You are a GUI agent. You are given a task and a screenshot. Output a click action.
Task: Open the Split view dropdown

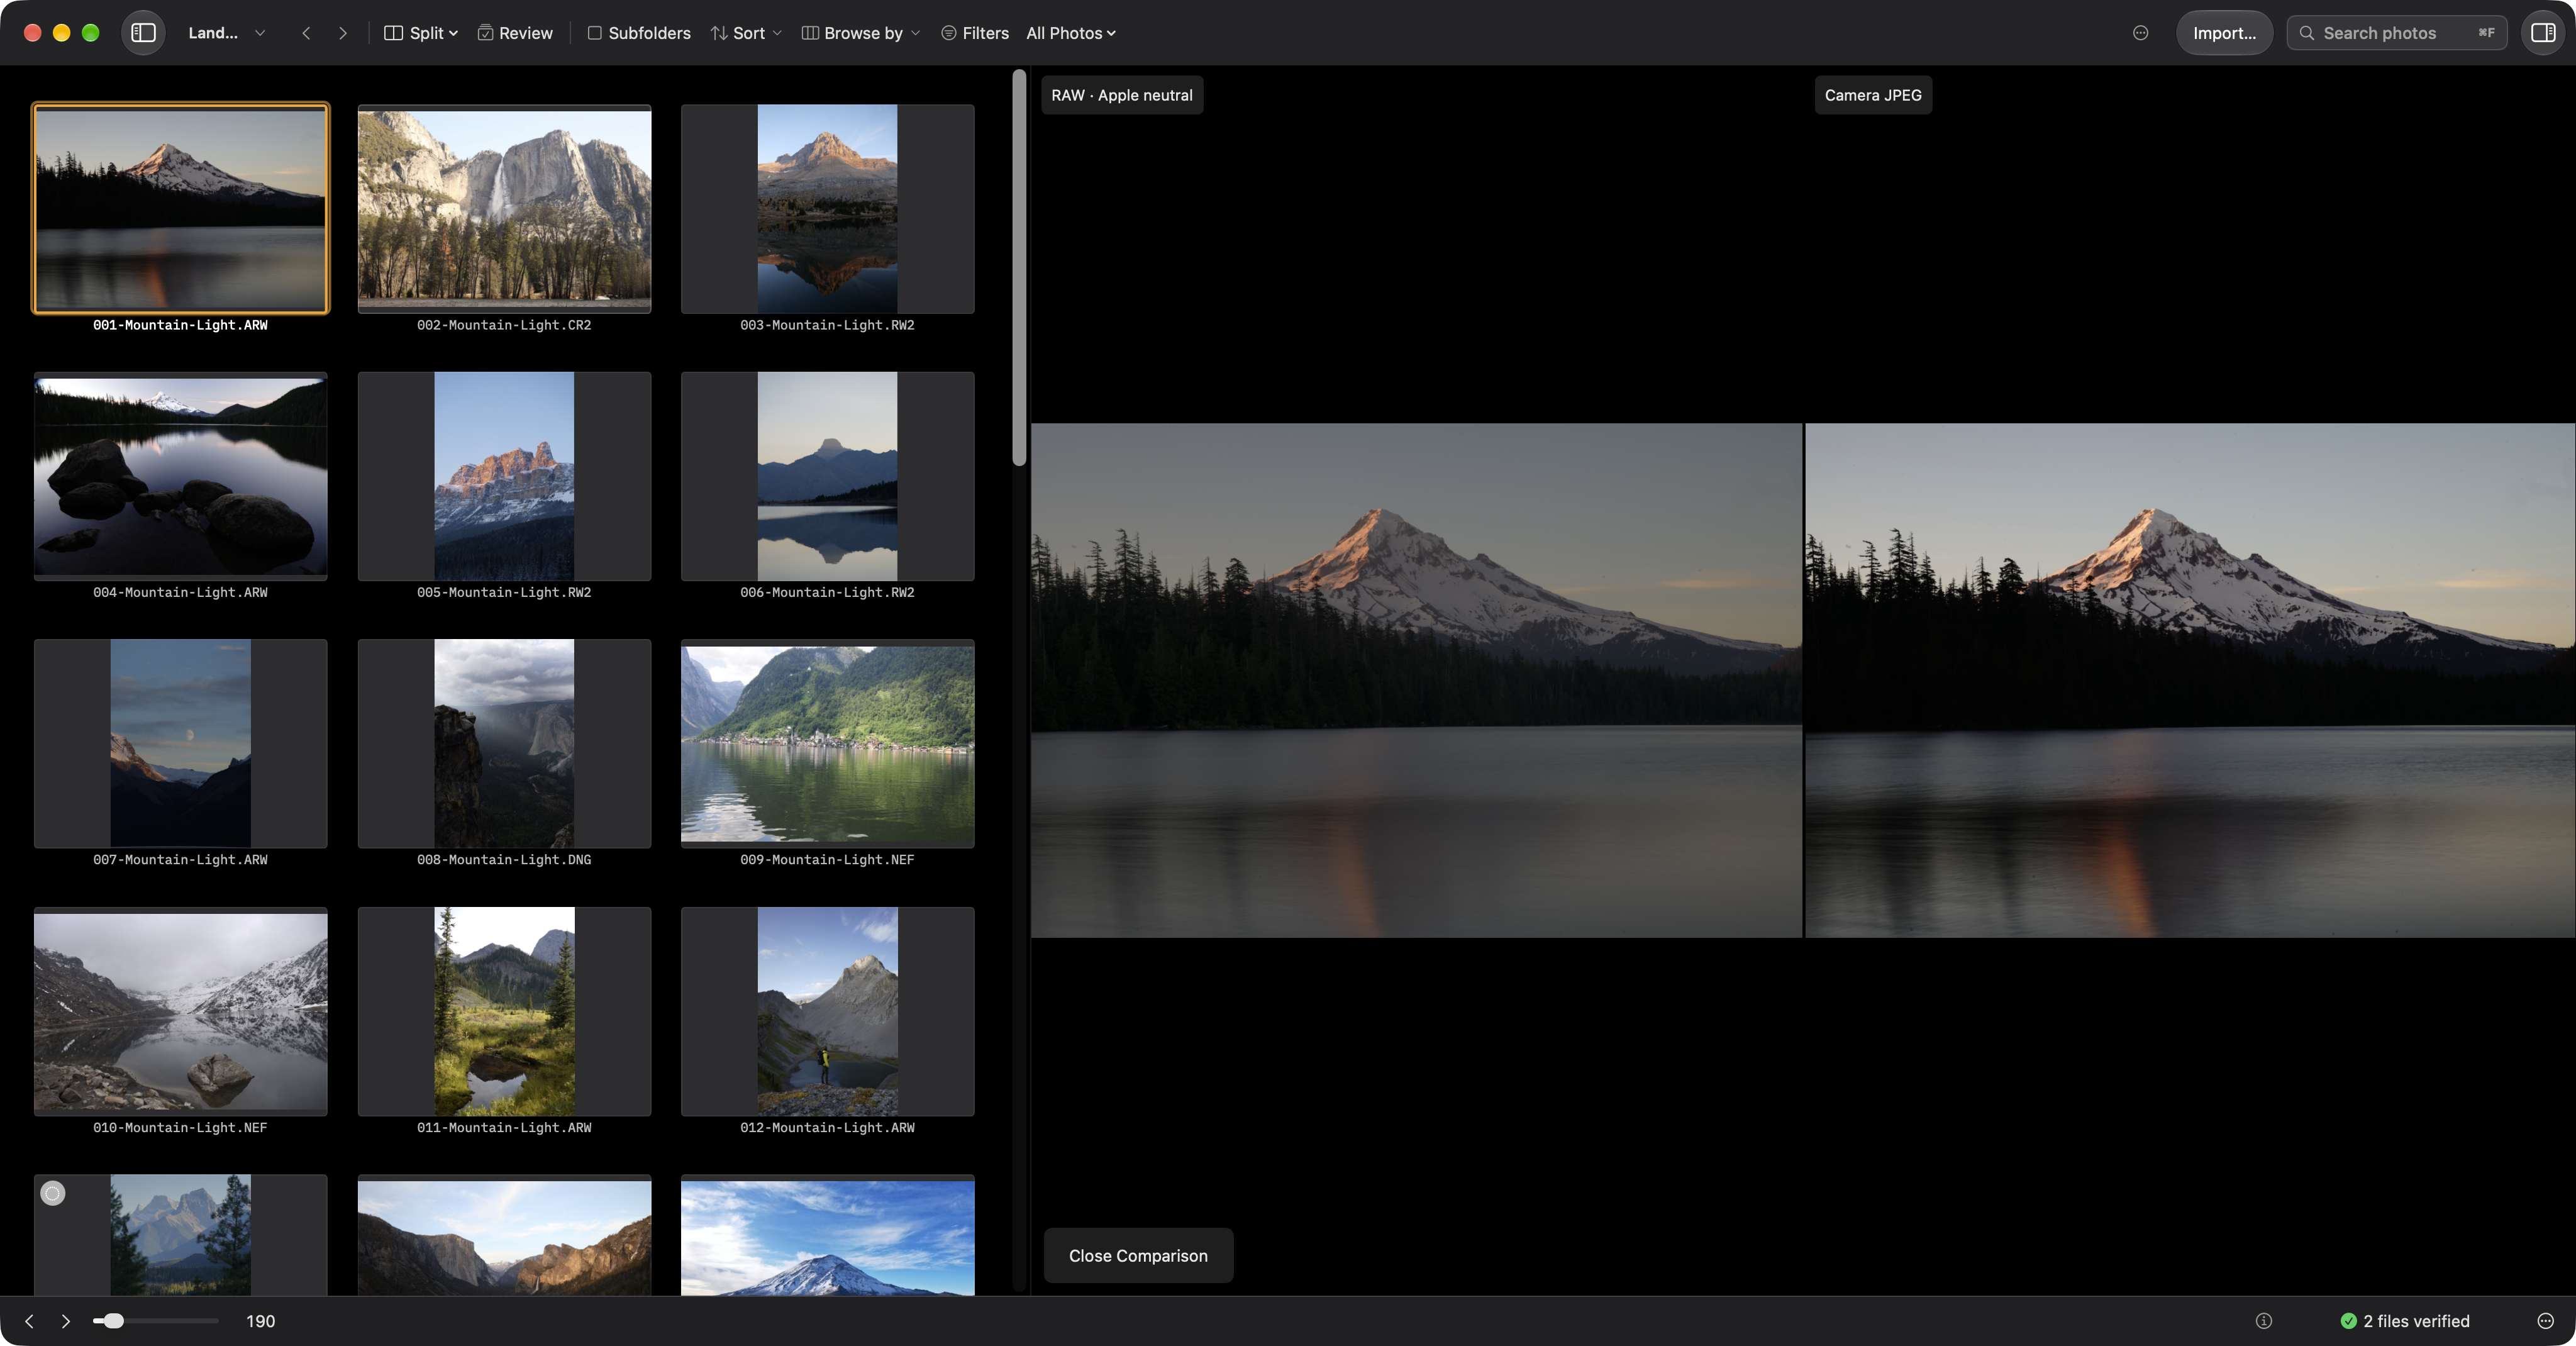tap(421, 33)
